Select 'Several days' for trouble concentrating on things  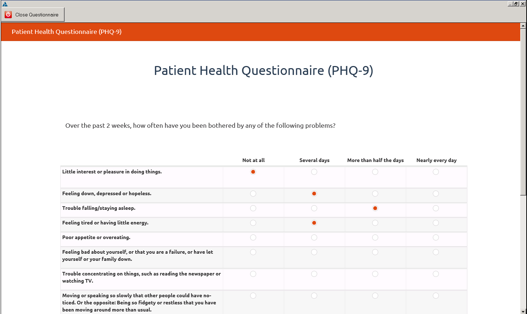(314, 274)
